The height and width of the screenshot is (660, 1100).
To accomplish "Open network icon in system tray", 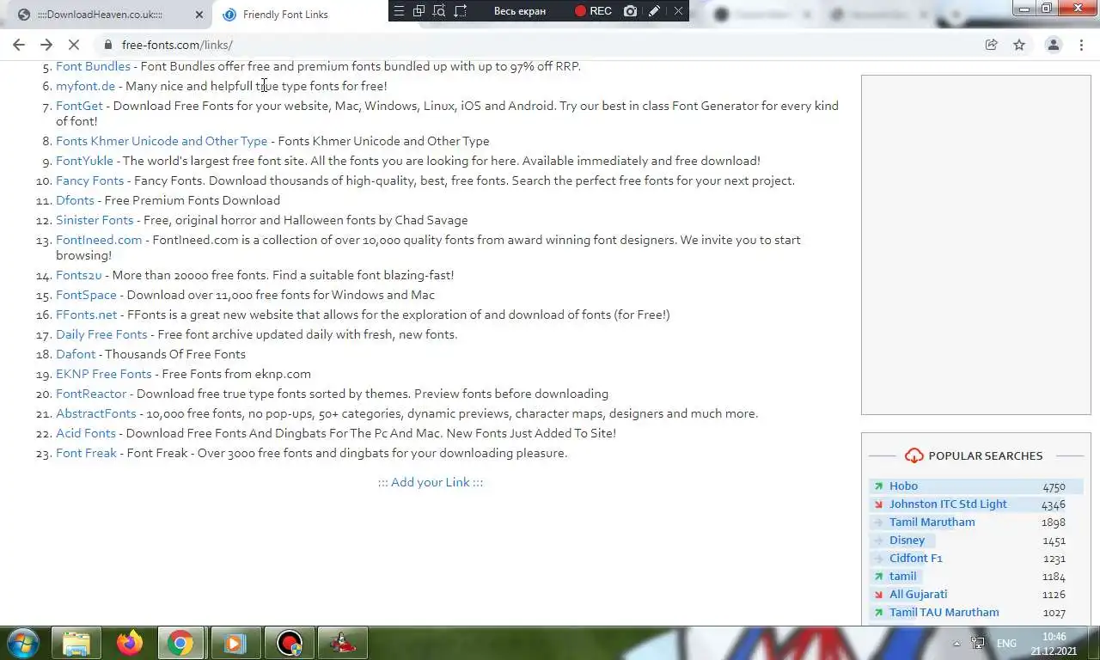I will (978, 643).
